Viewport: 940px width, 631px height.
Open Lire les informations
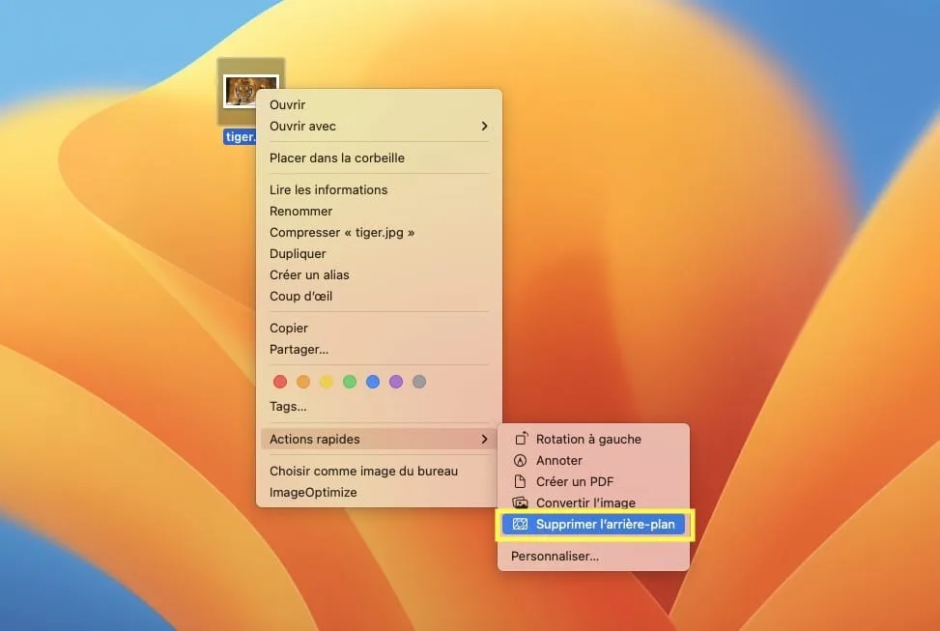point(328,189)
